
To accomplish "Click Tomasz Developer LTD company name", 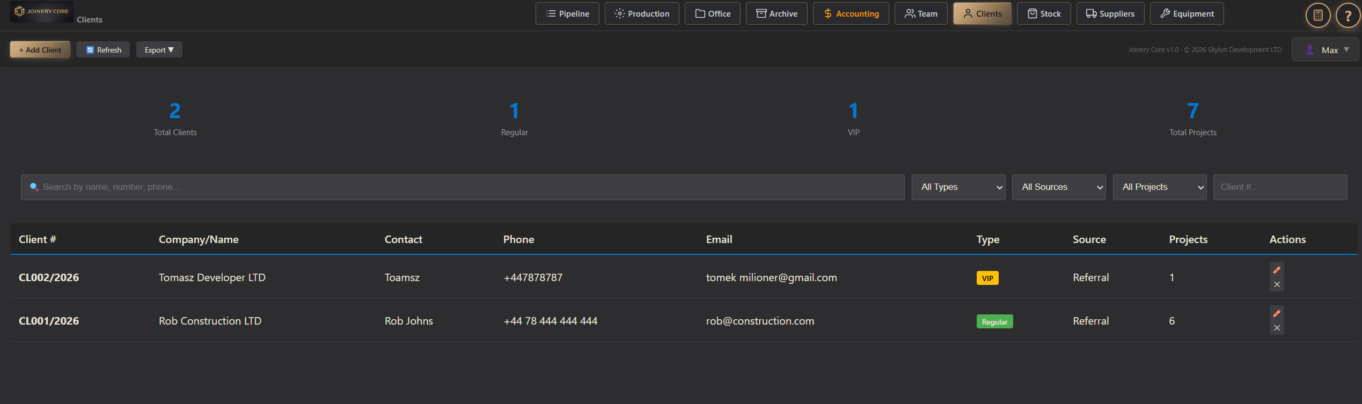I will [212, 277].
